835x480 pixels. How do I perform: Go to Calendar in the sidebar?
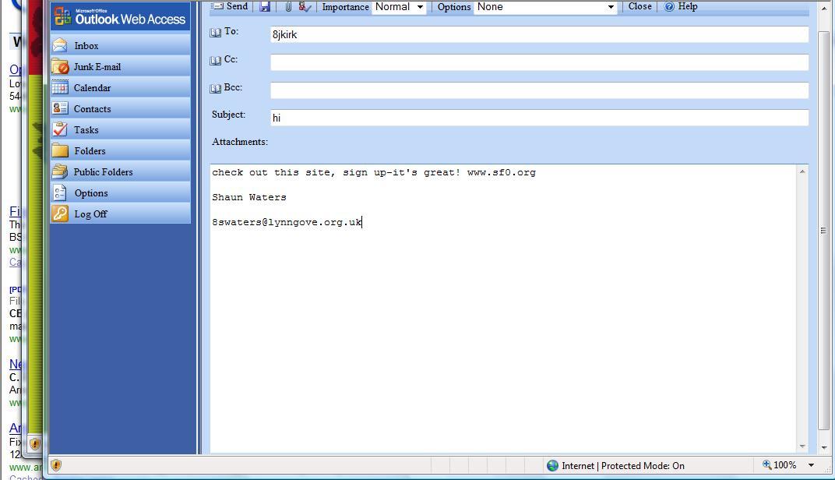point(92,88)
